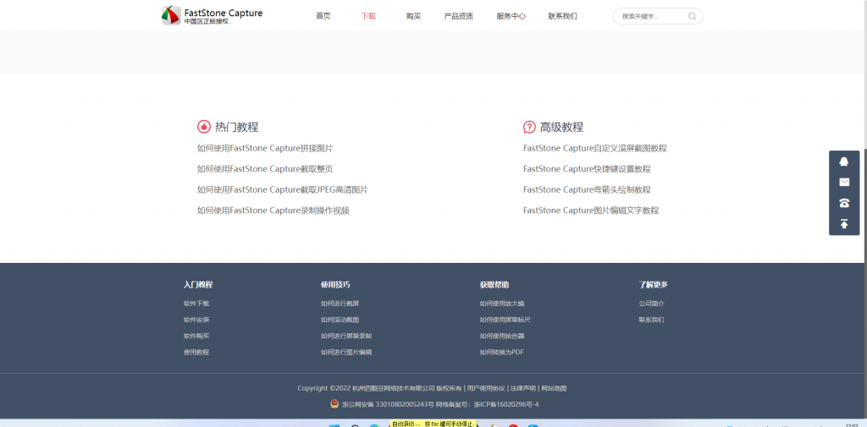Open footer link 如何滚动截图

click(x=340, y=320)
